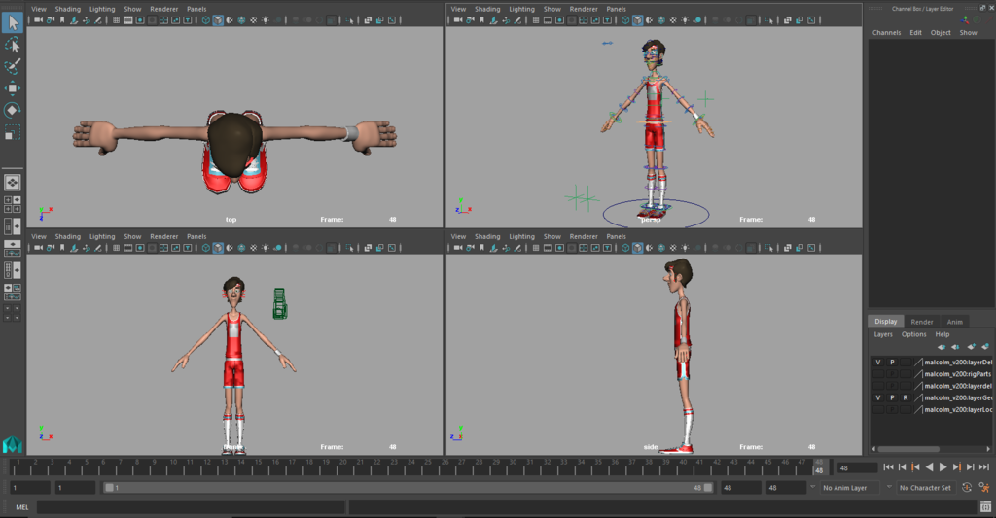
Task: Pick the Move tool in toolbox
Action: (x=12, y=88)
